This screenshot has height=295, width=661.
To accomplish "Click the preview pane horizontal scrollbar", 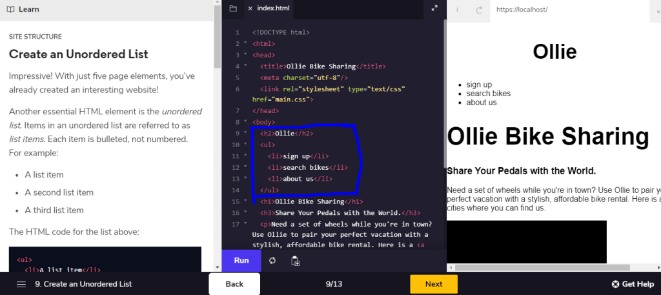I will point(542,267).
